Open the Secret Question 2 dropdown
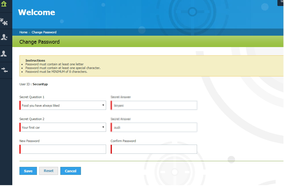Image resolution: width=284 pixels, height=186 pixels. click(63, 128)
